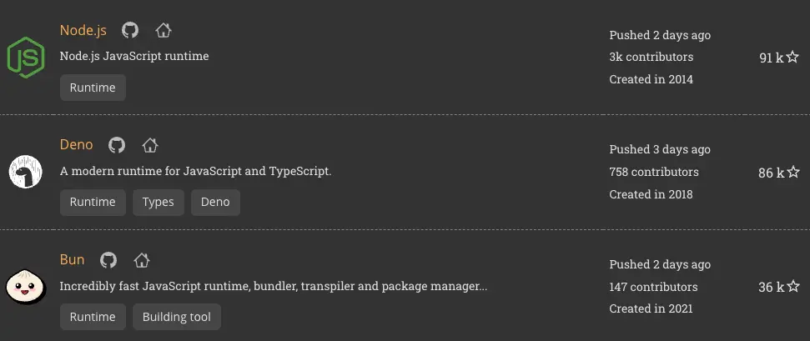Open the Deno GitHub repository icon
This screenshot has width=810, height=341.
click(x=117, y=145)
